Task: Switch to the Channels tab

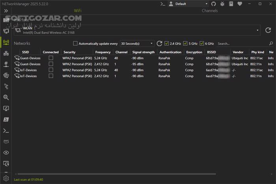Action: pos(209,11)
